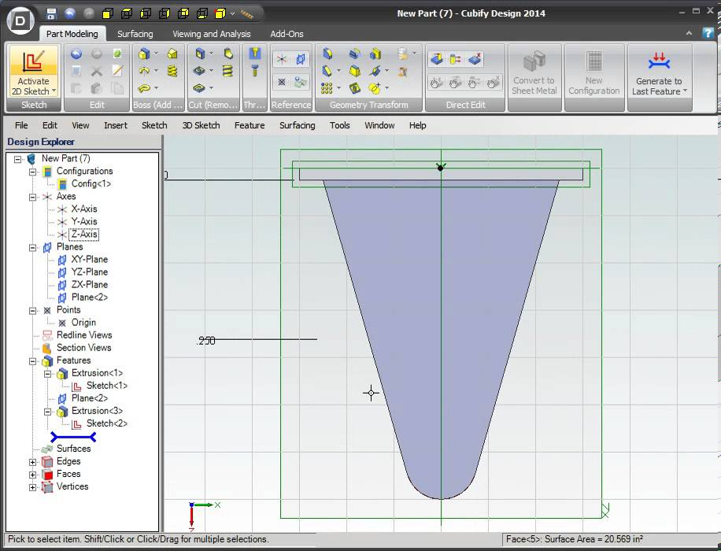Click the New Configuration button
The height and width of the screenshot is (551, 721).
593,73
